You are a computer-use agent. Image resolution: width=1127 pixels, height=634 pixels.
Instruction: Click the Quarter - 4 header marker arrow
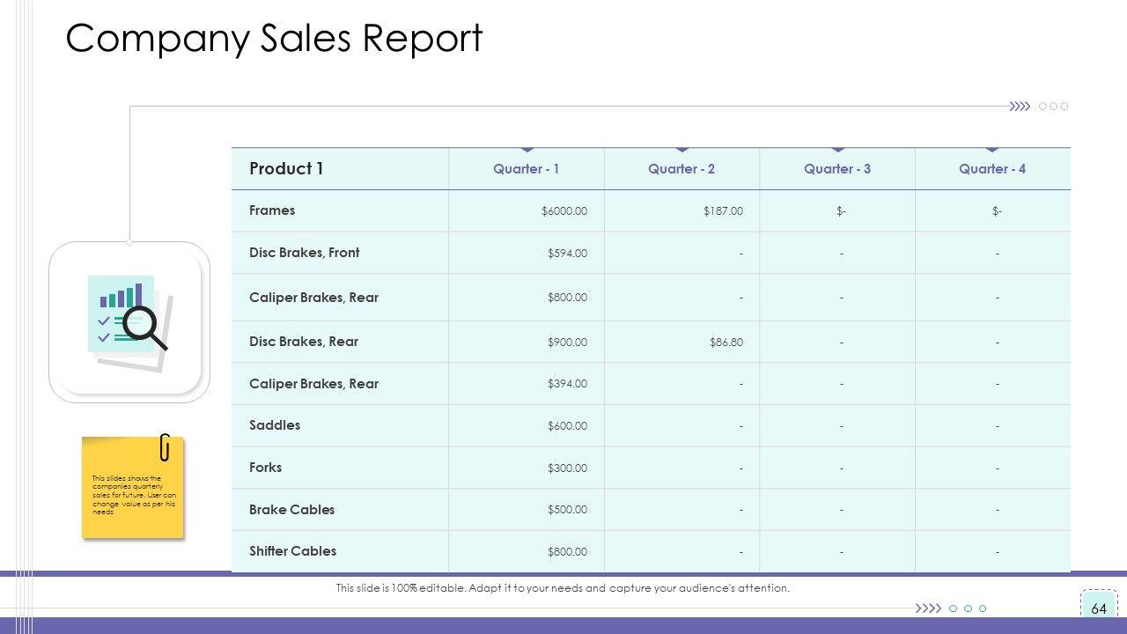pyautogui.click(x=992, y=150)
